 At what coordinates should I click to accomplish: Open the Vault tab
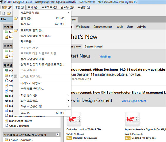(120, 27)
